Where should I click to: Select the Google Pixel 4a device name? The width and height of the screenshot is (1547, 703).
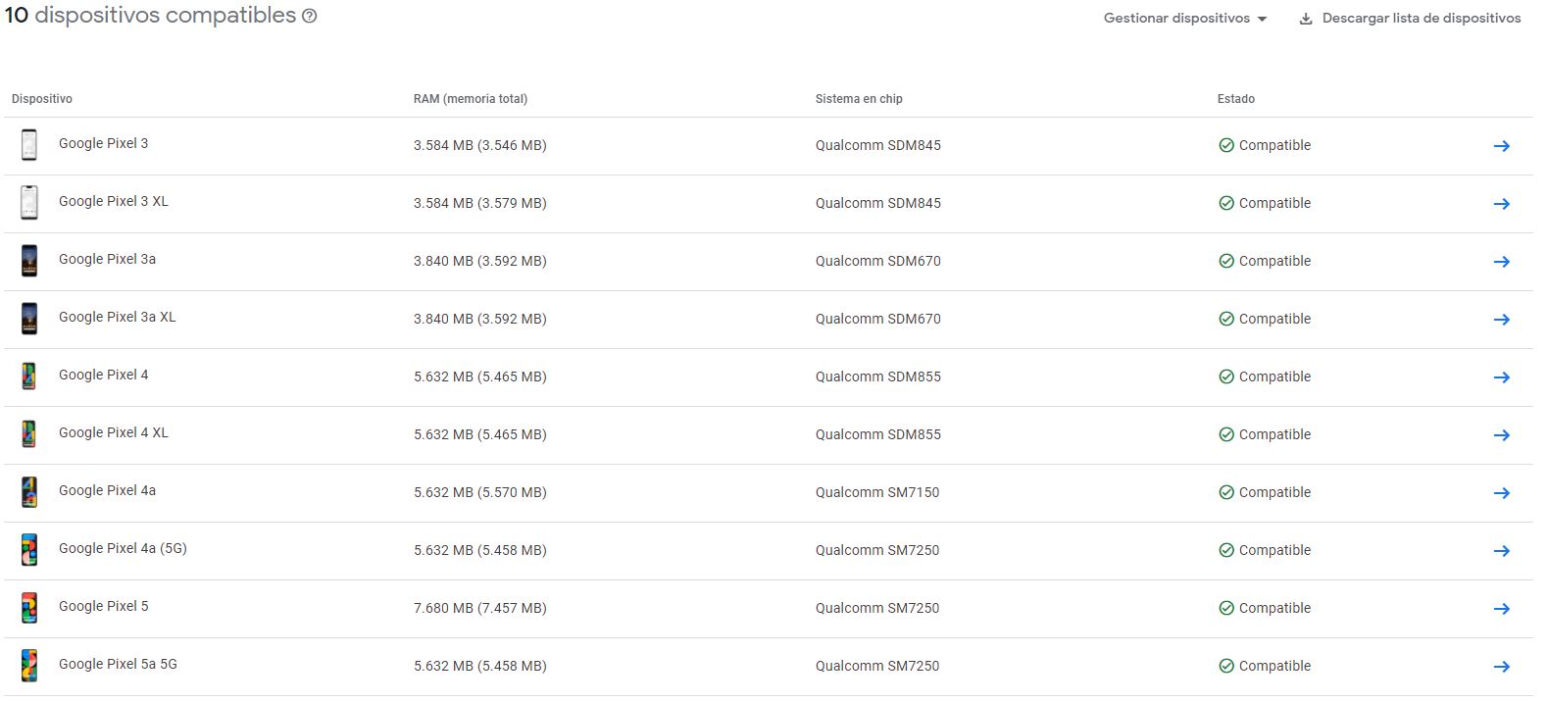pos(108,490)
